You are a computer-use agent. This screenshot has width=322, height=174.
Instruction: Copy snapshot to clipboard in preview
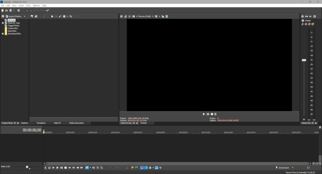click(163, 16)
